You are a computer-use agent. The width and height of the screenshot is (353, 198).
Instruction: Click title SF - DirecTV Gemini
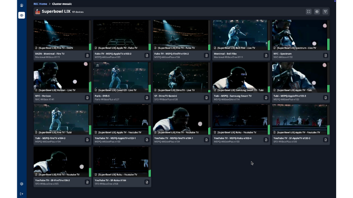(x=166, y=96)
